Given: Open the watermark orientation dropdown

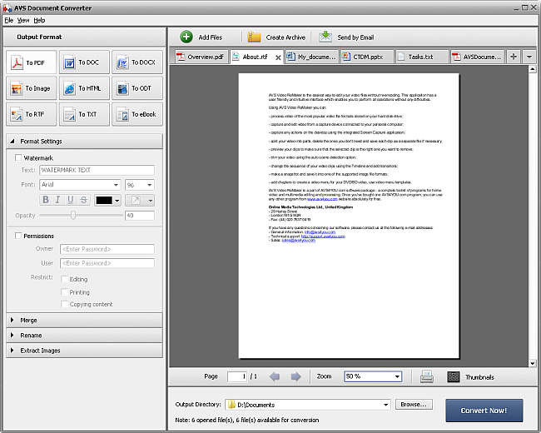Looking at the screenshot, I should (x=139, y=201).
